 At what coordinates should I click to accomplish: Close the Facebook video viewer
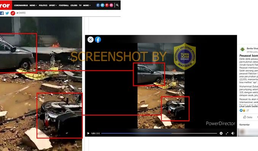(x=91, y=40)
